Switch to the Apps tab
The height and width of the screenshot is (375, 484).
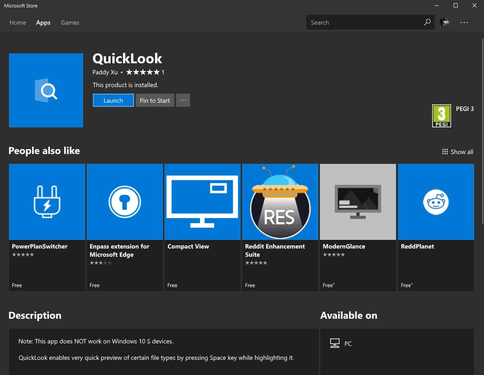43,23
